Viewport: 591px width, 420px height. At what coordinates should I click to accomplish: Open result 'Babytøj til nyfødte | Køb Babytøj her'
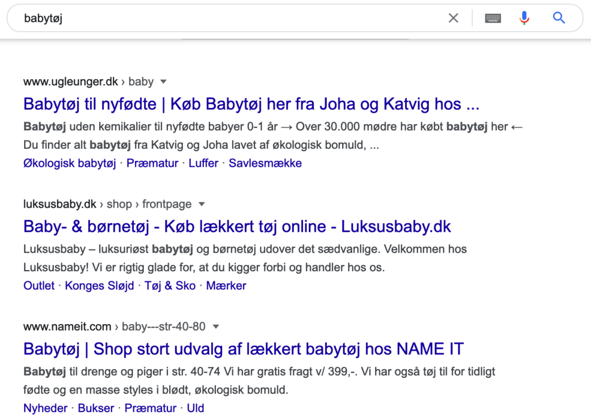coord(251,104)
